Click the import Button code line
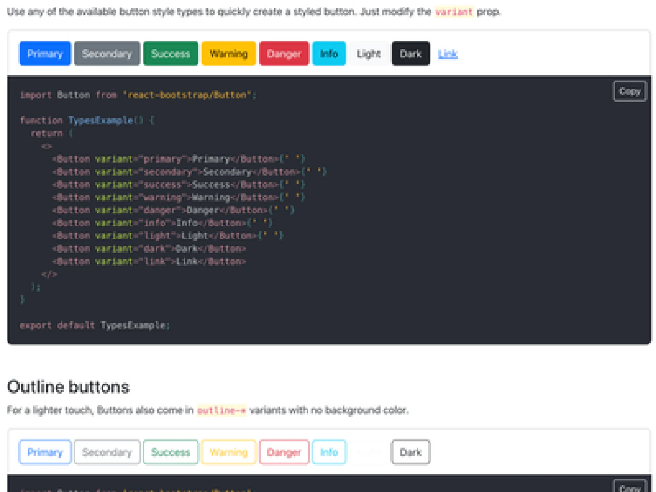Screen dimensions: 656x492 pos(138,95)
